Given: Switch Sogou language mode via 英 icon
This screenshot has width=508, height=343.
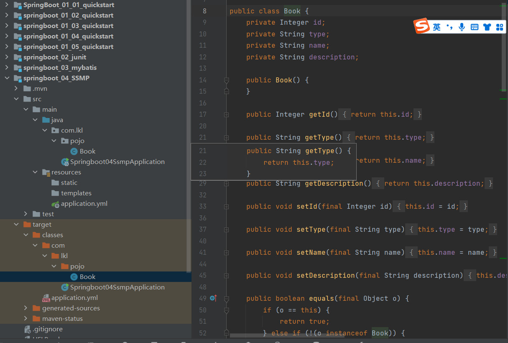Looking at the screenshot, I should [437, 27].
